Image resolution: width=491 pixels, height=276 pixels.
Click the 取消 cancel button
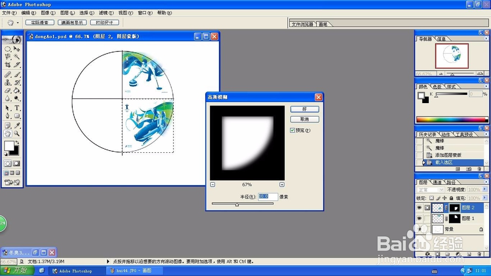pyautogui.click(x=304, y=119)
